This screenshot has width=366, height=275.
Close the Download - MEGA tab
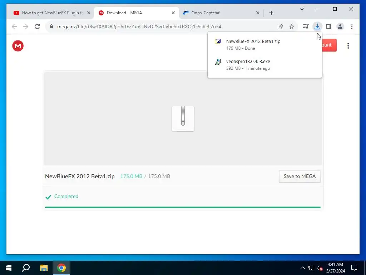(x=173, y=13)
